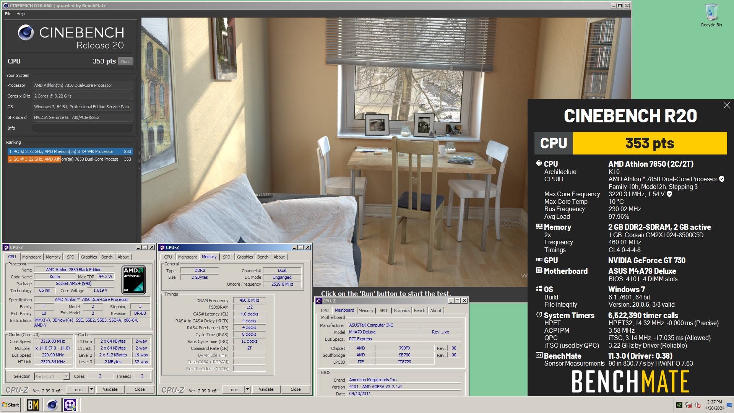Open the Recycle Bin desktop icon

(x=711, y=15)
